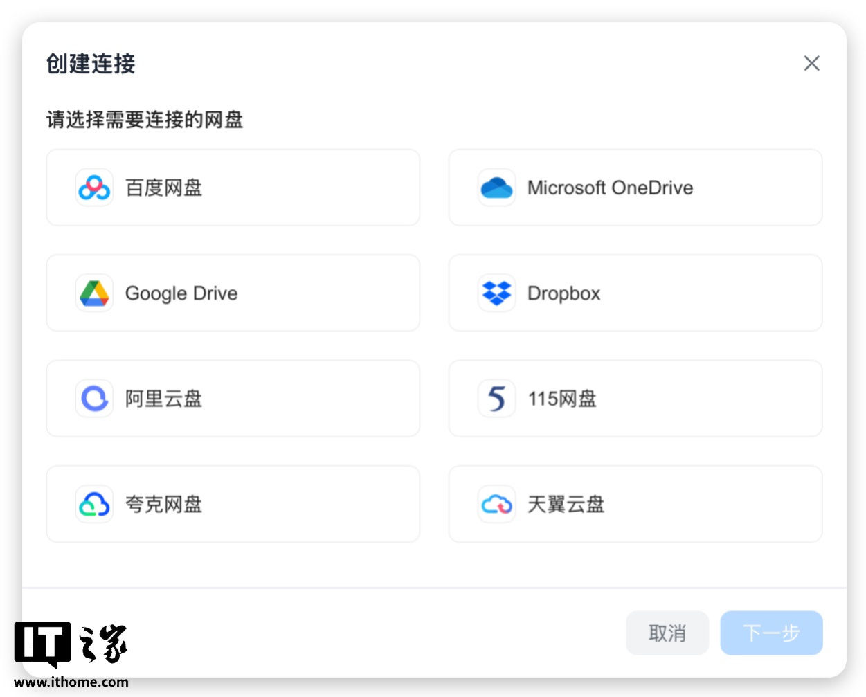This screenshot has width=866, height=697.
Task: Click the Google Drive triangle icon
Action: click(x=94, y=293)
